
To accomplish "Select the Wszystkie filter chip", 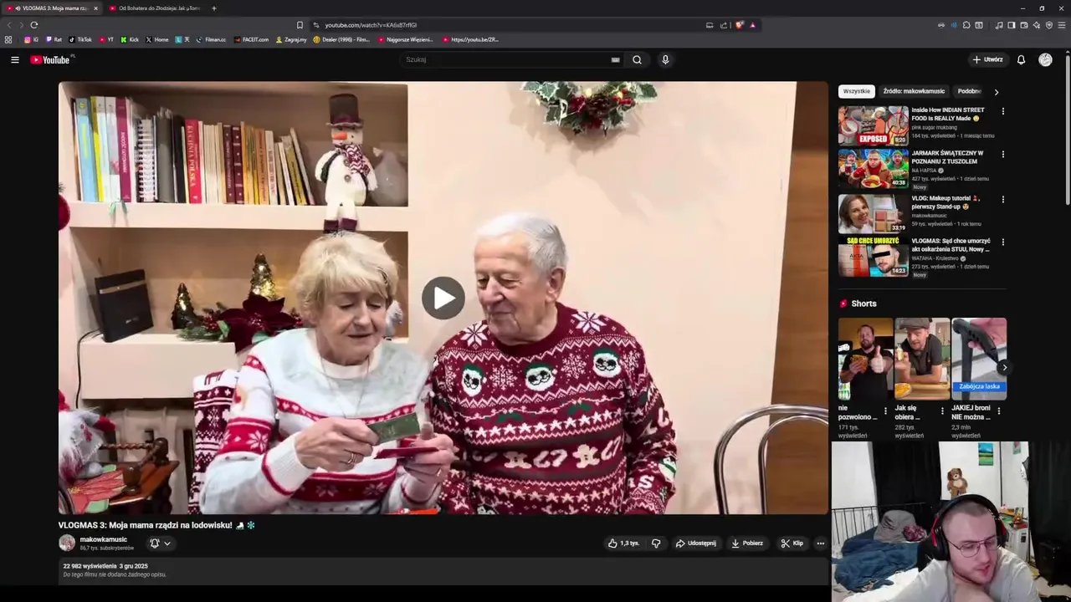I will pos(856,91).
